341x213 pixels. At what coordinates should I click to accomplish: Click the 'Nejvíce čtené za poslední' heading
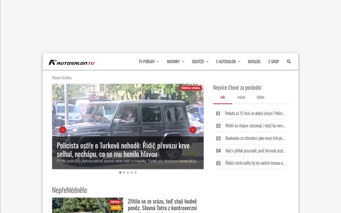pos(237,88)
